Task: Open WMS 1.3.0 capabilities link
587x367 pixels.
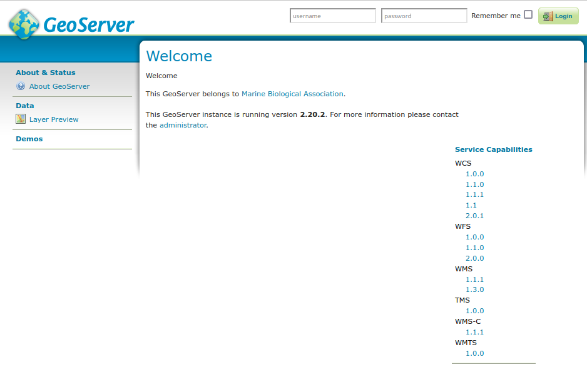Action: click(x=475, y=289)
